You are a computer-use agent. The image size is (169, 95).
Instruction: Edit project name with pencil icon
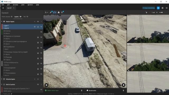[11, 94]
